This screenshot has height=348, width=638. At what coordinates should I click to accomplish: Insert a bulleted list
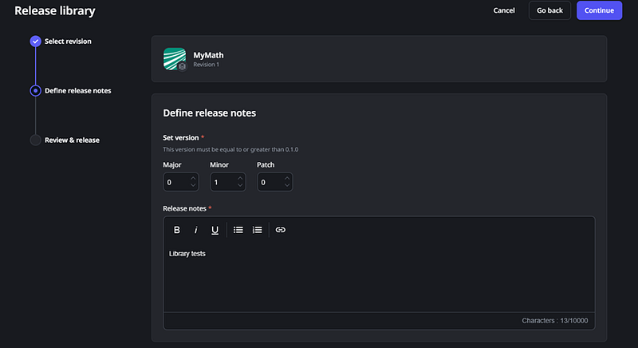click(x=238, y=230)
